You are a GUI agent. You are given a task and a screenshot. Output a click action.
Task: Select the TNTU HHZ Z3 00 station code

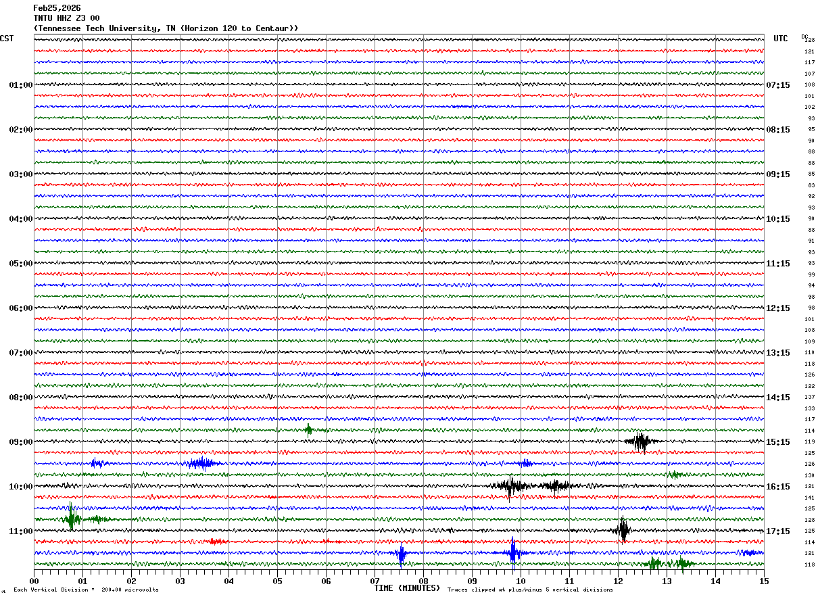point(66,18)
